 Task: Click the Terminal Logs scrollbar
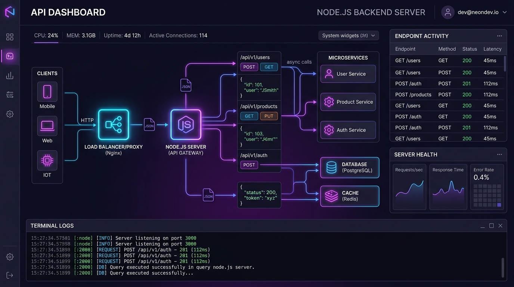tap(503, 267)
